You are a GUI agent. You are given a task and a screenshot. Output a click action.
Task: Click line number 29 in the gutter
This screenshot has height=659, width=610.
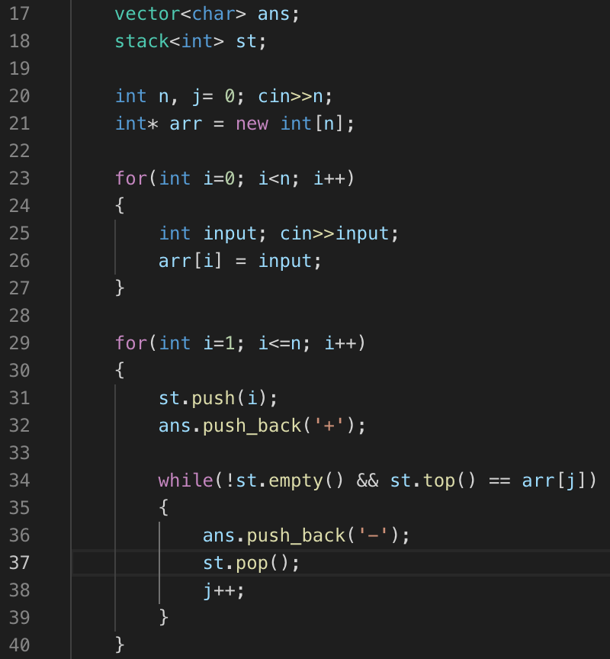(x=19, y=343)
